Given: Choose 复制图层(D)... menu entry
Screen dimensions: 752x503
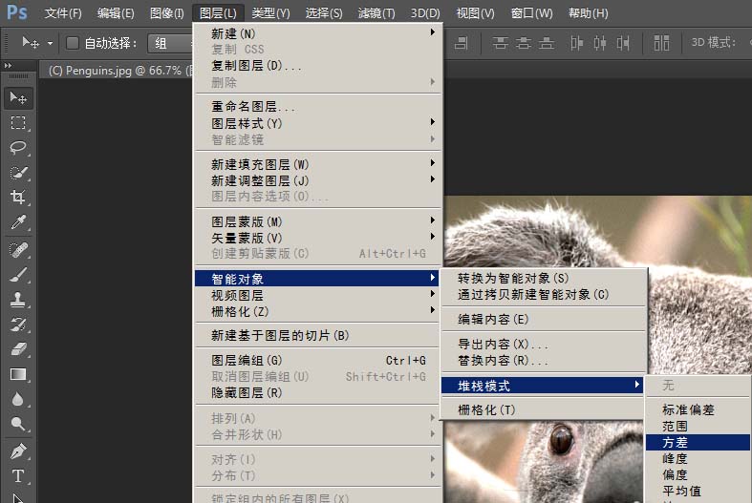Looking at the screenshot, I should [x=318, y=66].
